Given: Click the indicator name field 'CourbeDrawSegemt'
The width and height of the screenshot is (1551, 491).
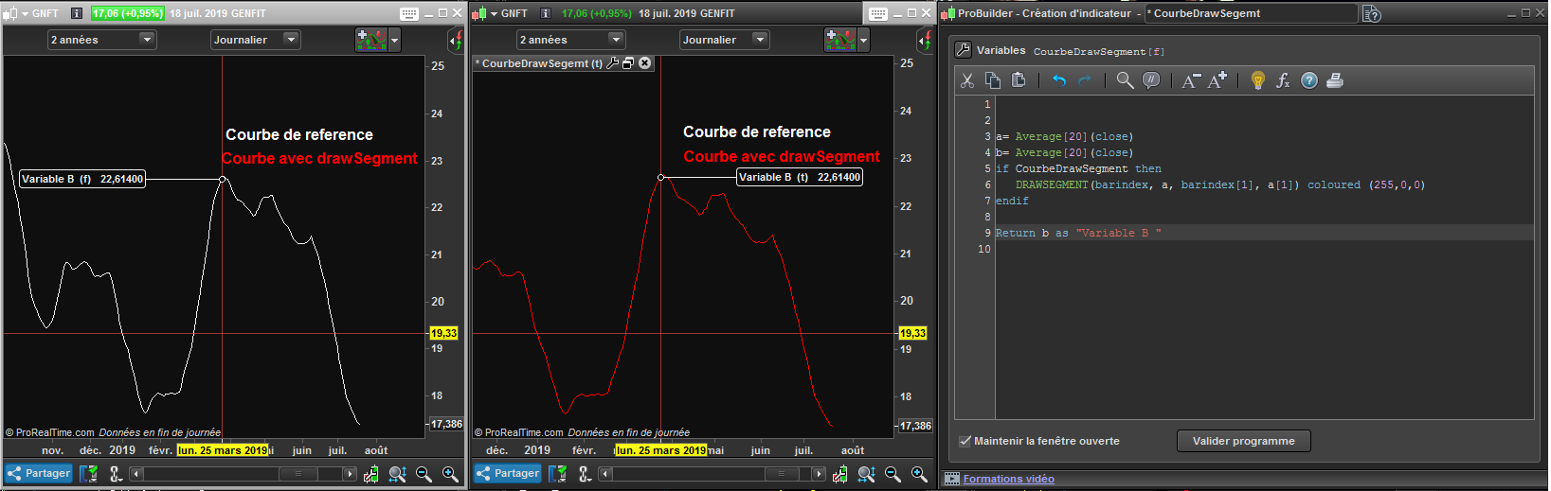Looking at the screenshot, I should pyautogui.click(x=1252, y=13).
